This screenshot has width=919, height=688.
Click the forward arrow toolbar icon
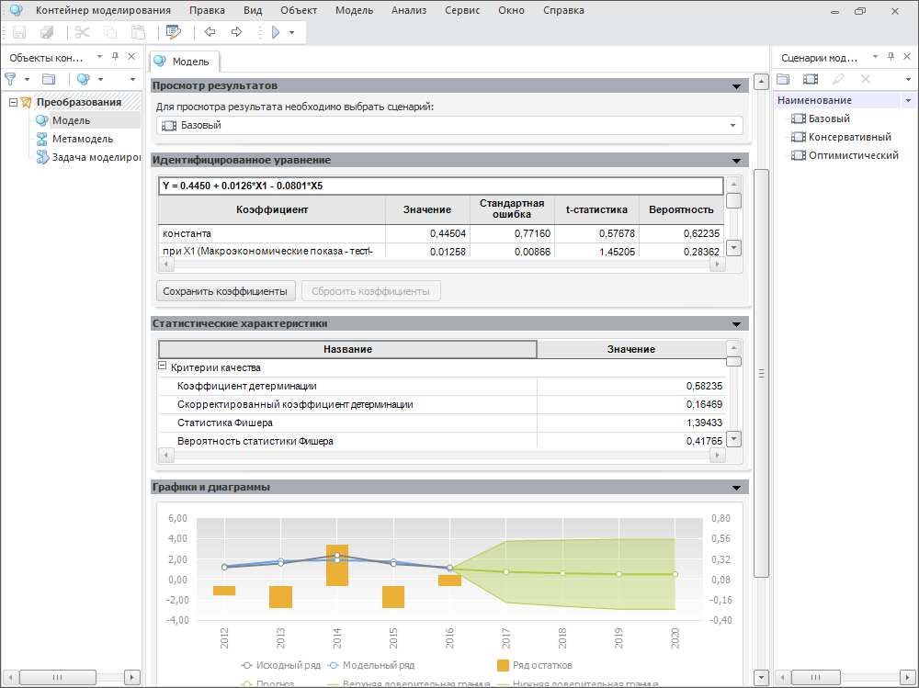click(x=236, y=32)
